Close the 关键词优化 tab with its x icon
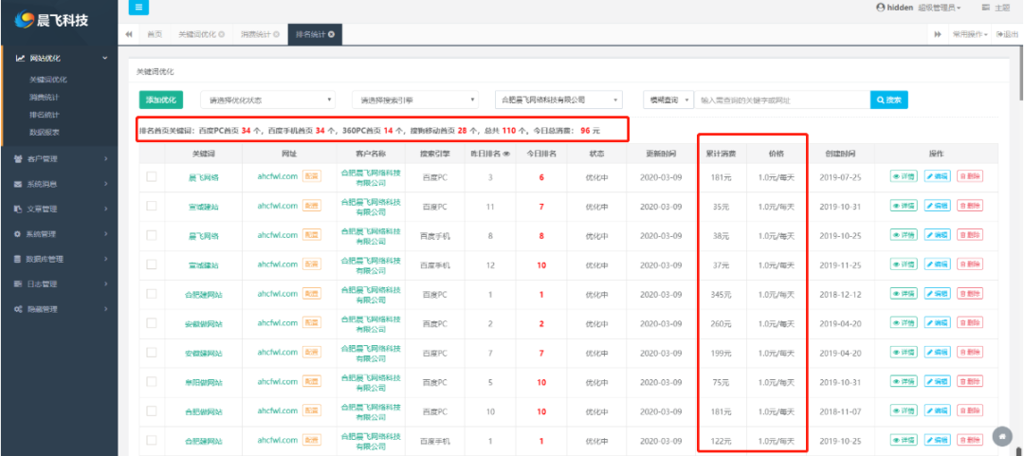Viewport: 1024px width, 456px height. point(221,34)
